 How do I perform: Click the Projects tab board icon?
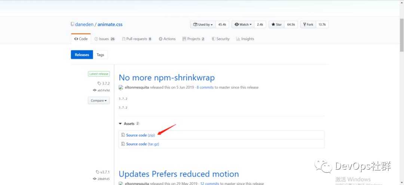(184, 39)
